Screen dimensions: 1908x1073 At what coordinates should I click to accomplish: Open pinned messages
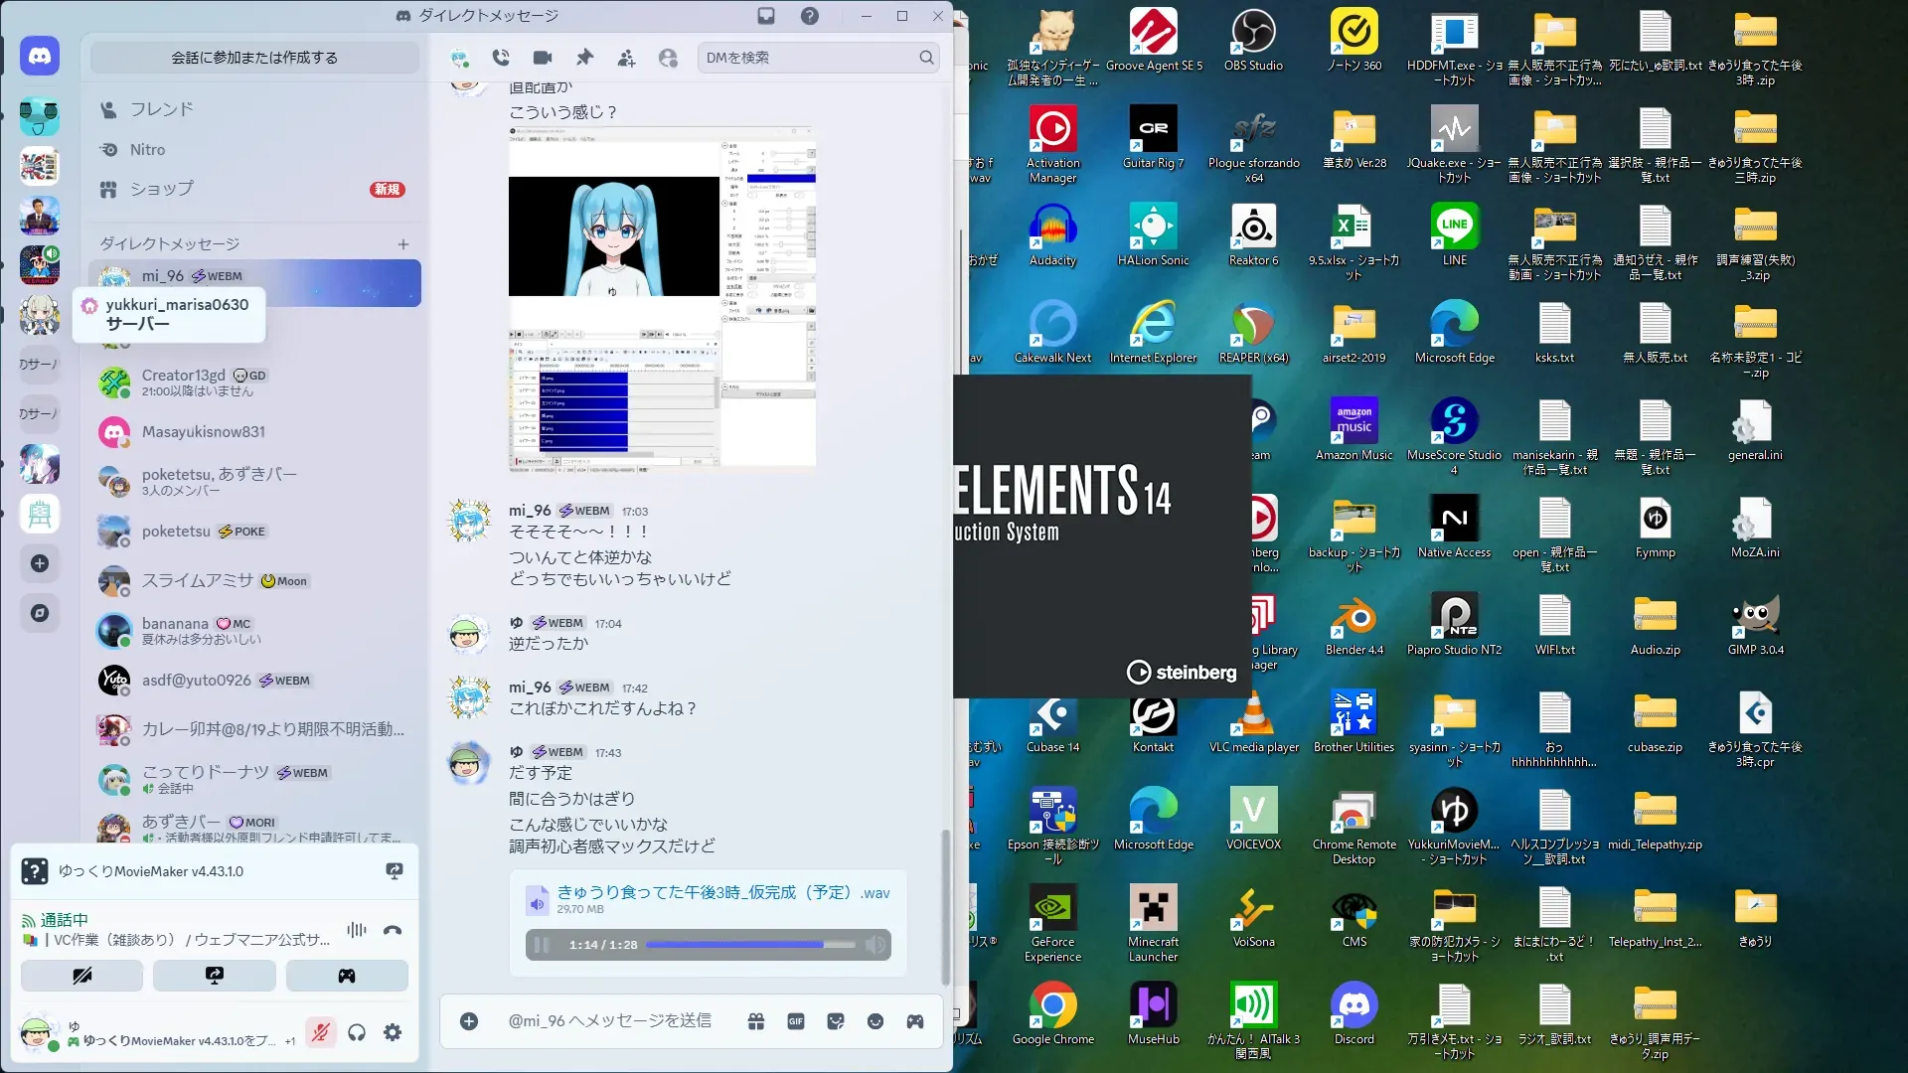click(x=584, y=58)
